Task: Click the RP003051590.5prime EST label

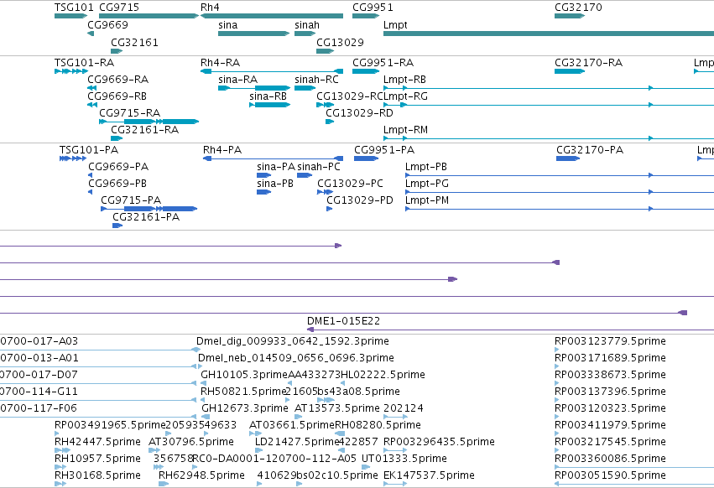Action: pos(610,475)
